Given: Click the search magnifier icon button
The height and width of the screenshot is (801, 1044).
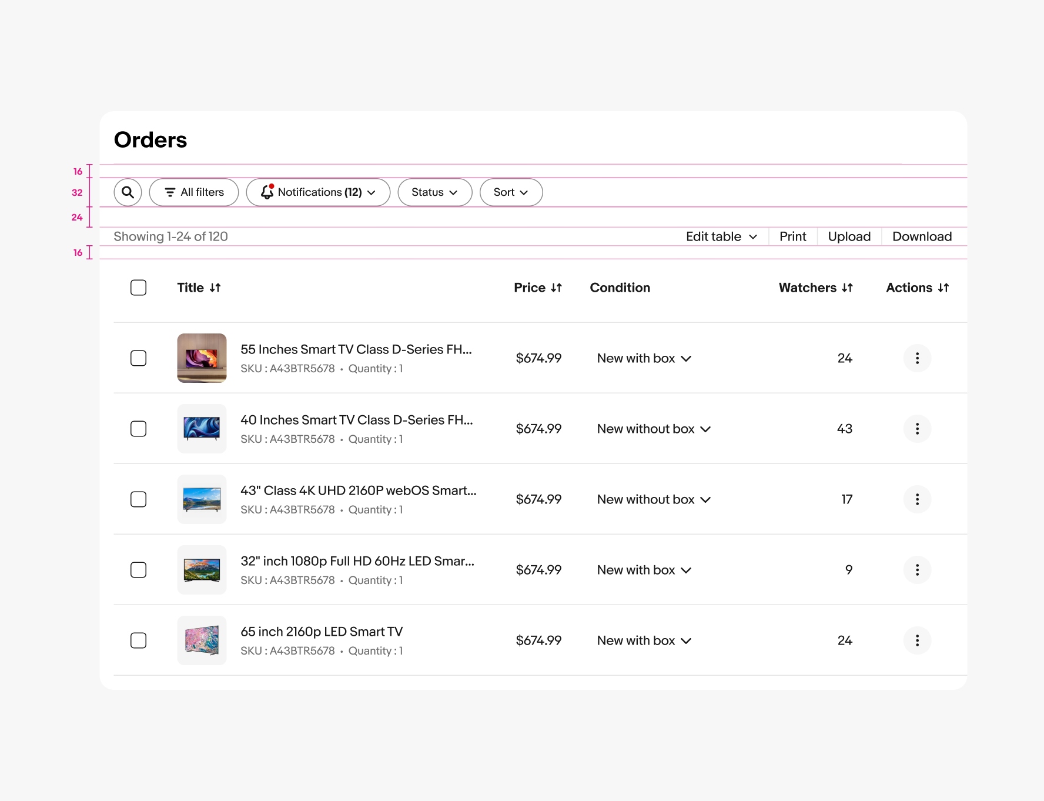Looking at the screenshot, I should 128,192.
